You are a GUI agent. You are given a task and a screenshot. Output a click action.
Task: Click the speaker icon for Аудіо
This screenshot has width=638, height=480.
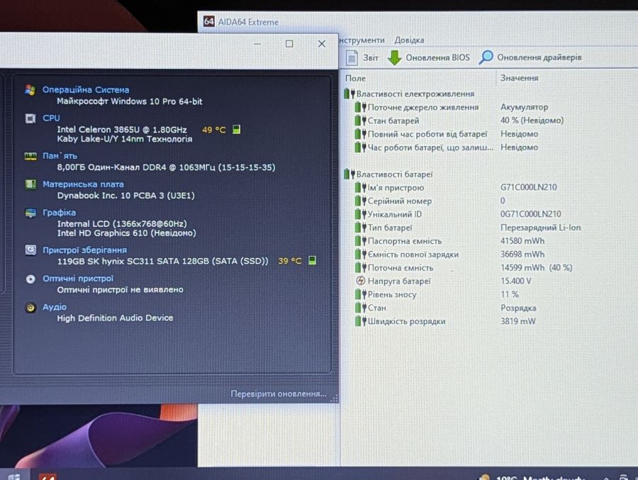pyautogui.click(x=30, y=308)
